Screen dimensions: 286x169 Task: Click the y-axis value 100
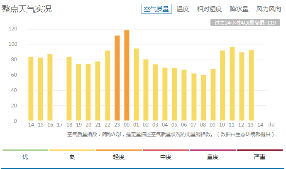[x=13, y=44]
